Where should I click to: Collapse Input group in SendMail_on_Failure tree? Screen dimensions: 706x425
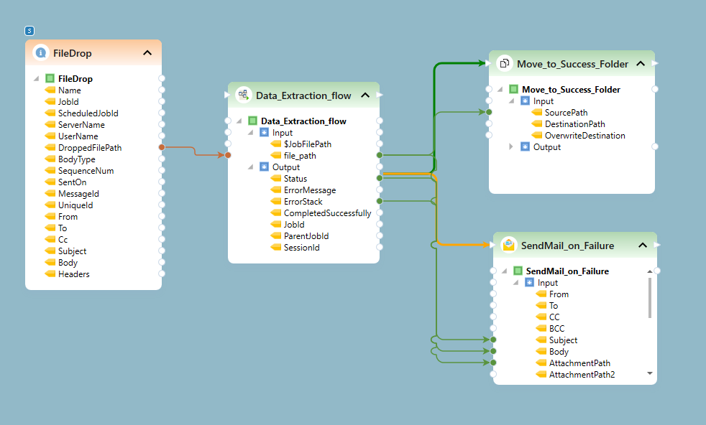[x=515, y=283]
